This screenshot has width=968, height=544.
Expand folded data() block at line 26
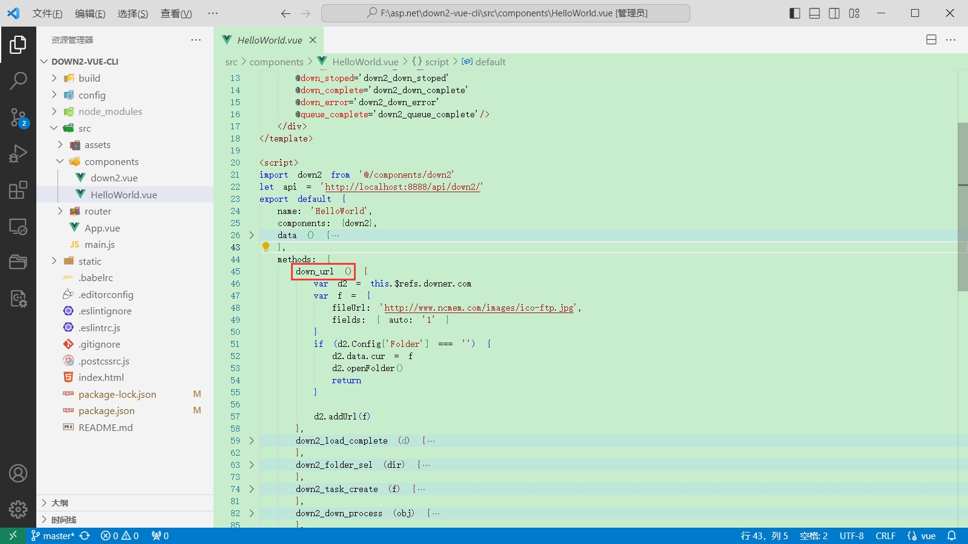pos(252,235)
